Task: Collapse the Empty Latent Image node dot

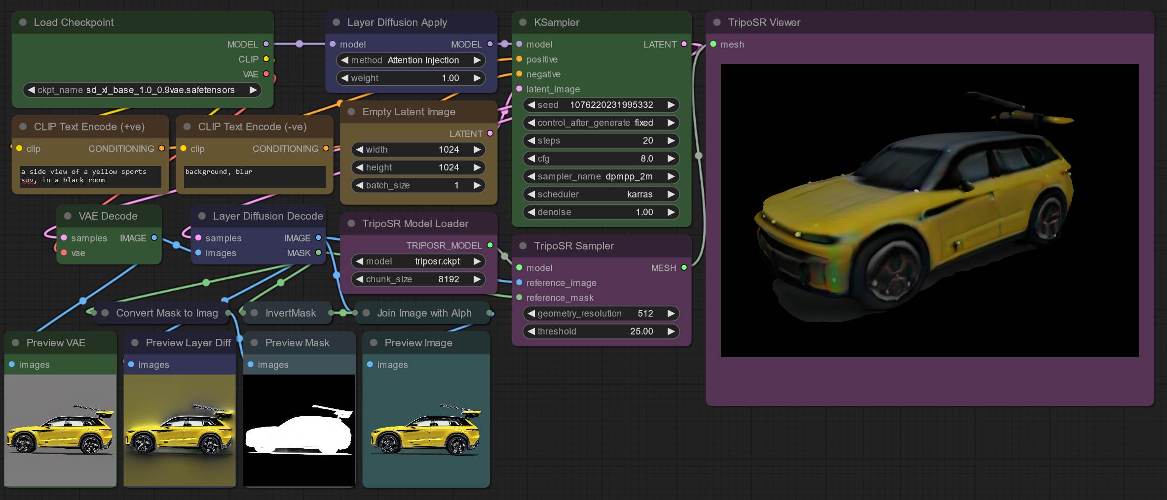Action: point(351,112)
